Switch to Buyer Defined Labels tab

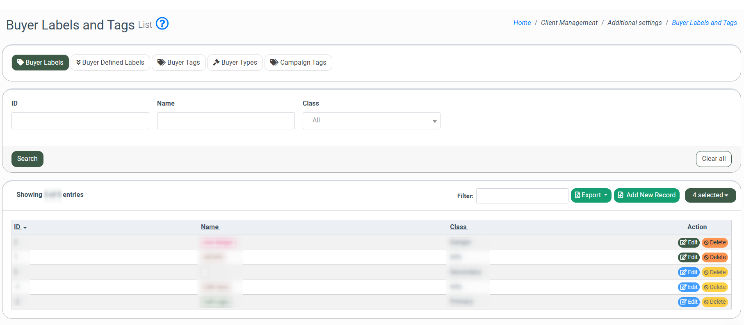pyautogui.click(x=110, y=63)
